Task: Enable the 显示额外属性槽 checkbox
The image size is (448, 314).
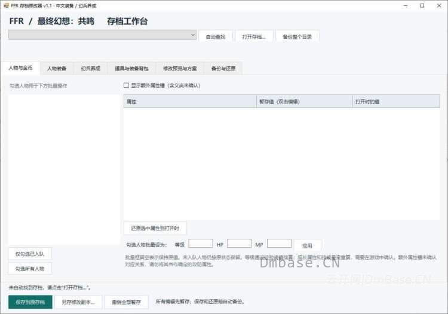Action: [126, 85]
